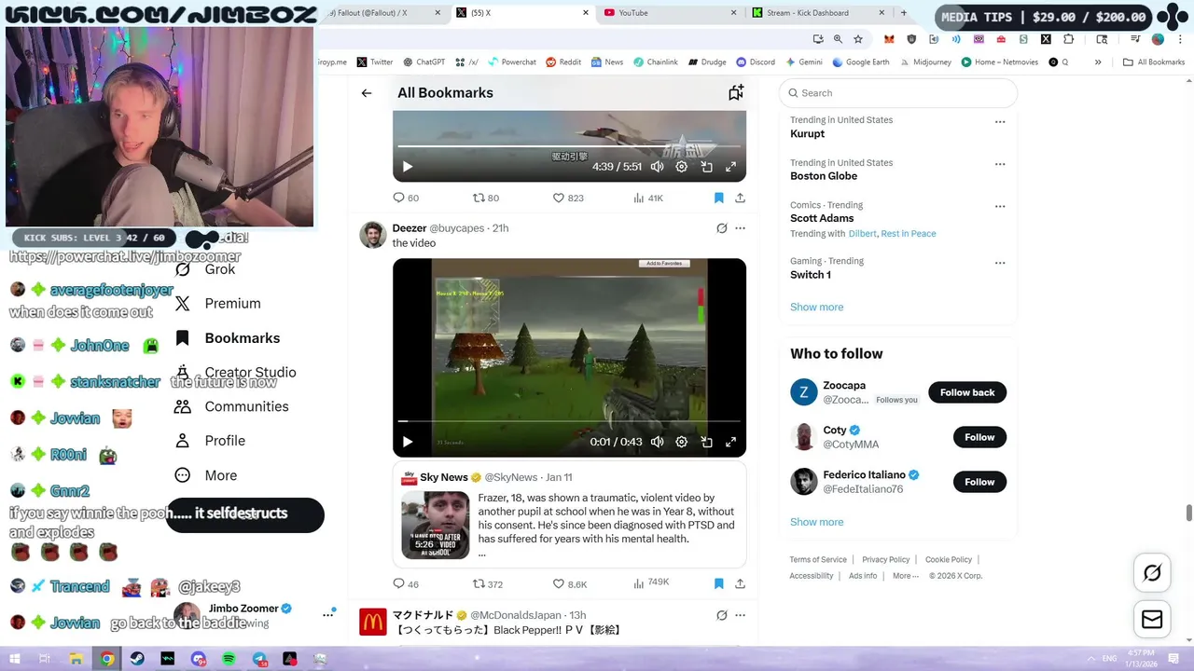Screen dimensions: 1194x671
Task: Open the Dilbert trending link
Action: (862, 234)
